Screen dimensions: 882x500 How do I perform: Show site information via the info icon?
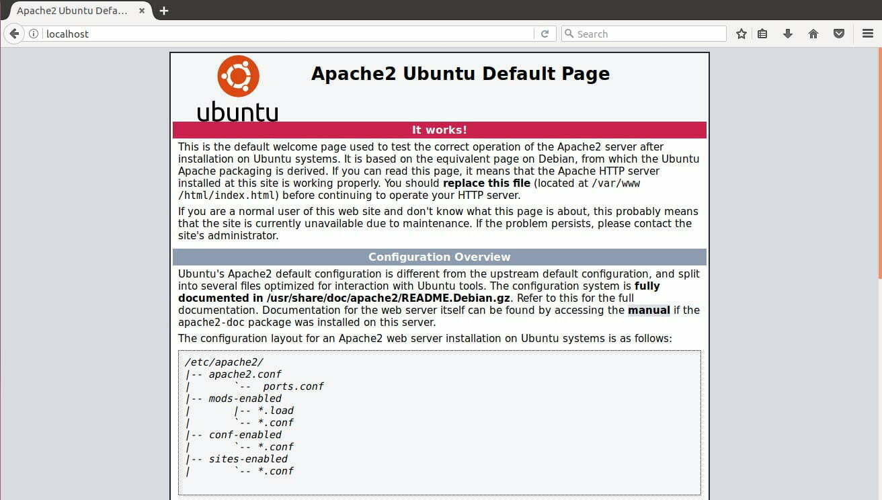pos(33,34)
